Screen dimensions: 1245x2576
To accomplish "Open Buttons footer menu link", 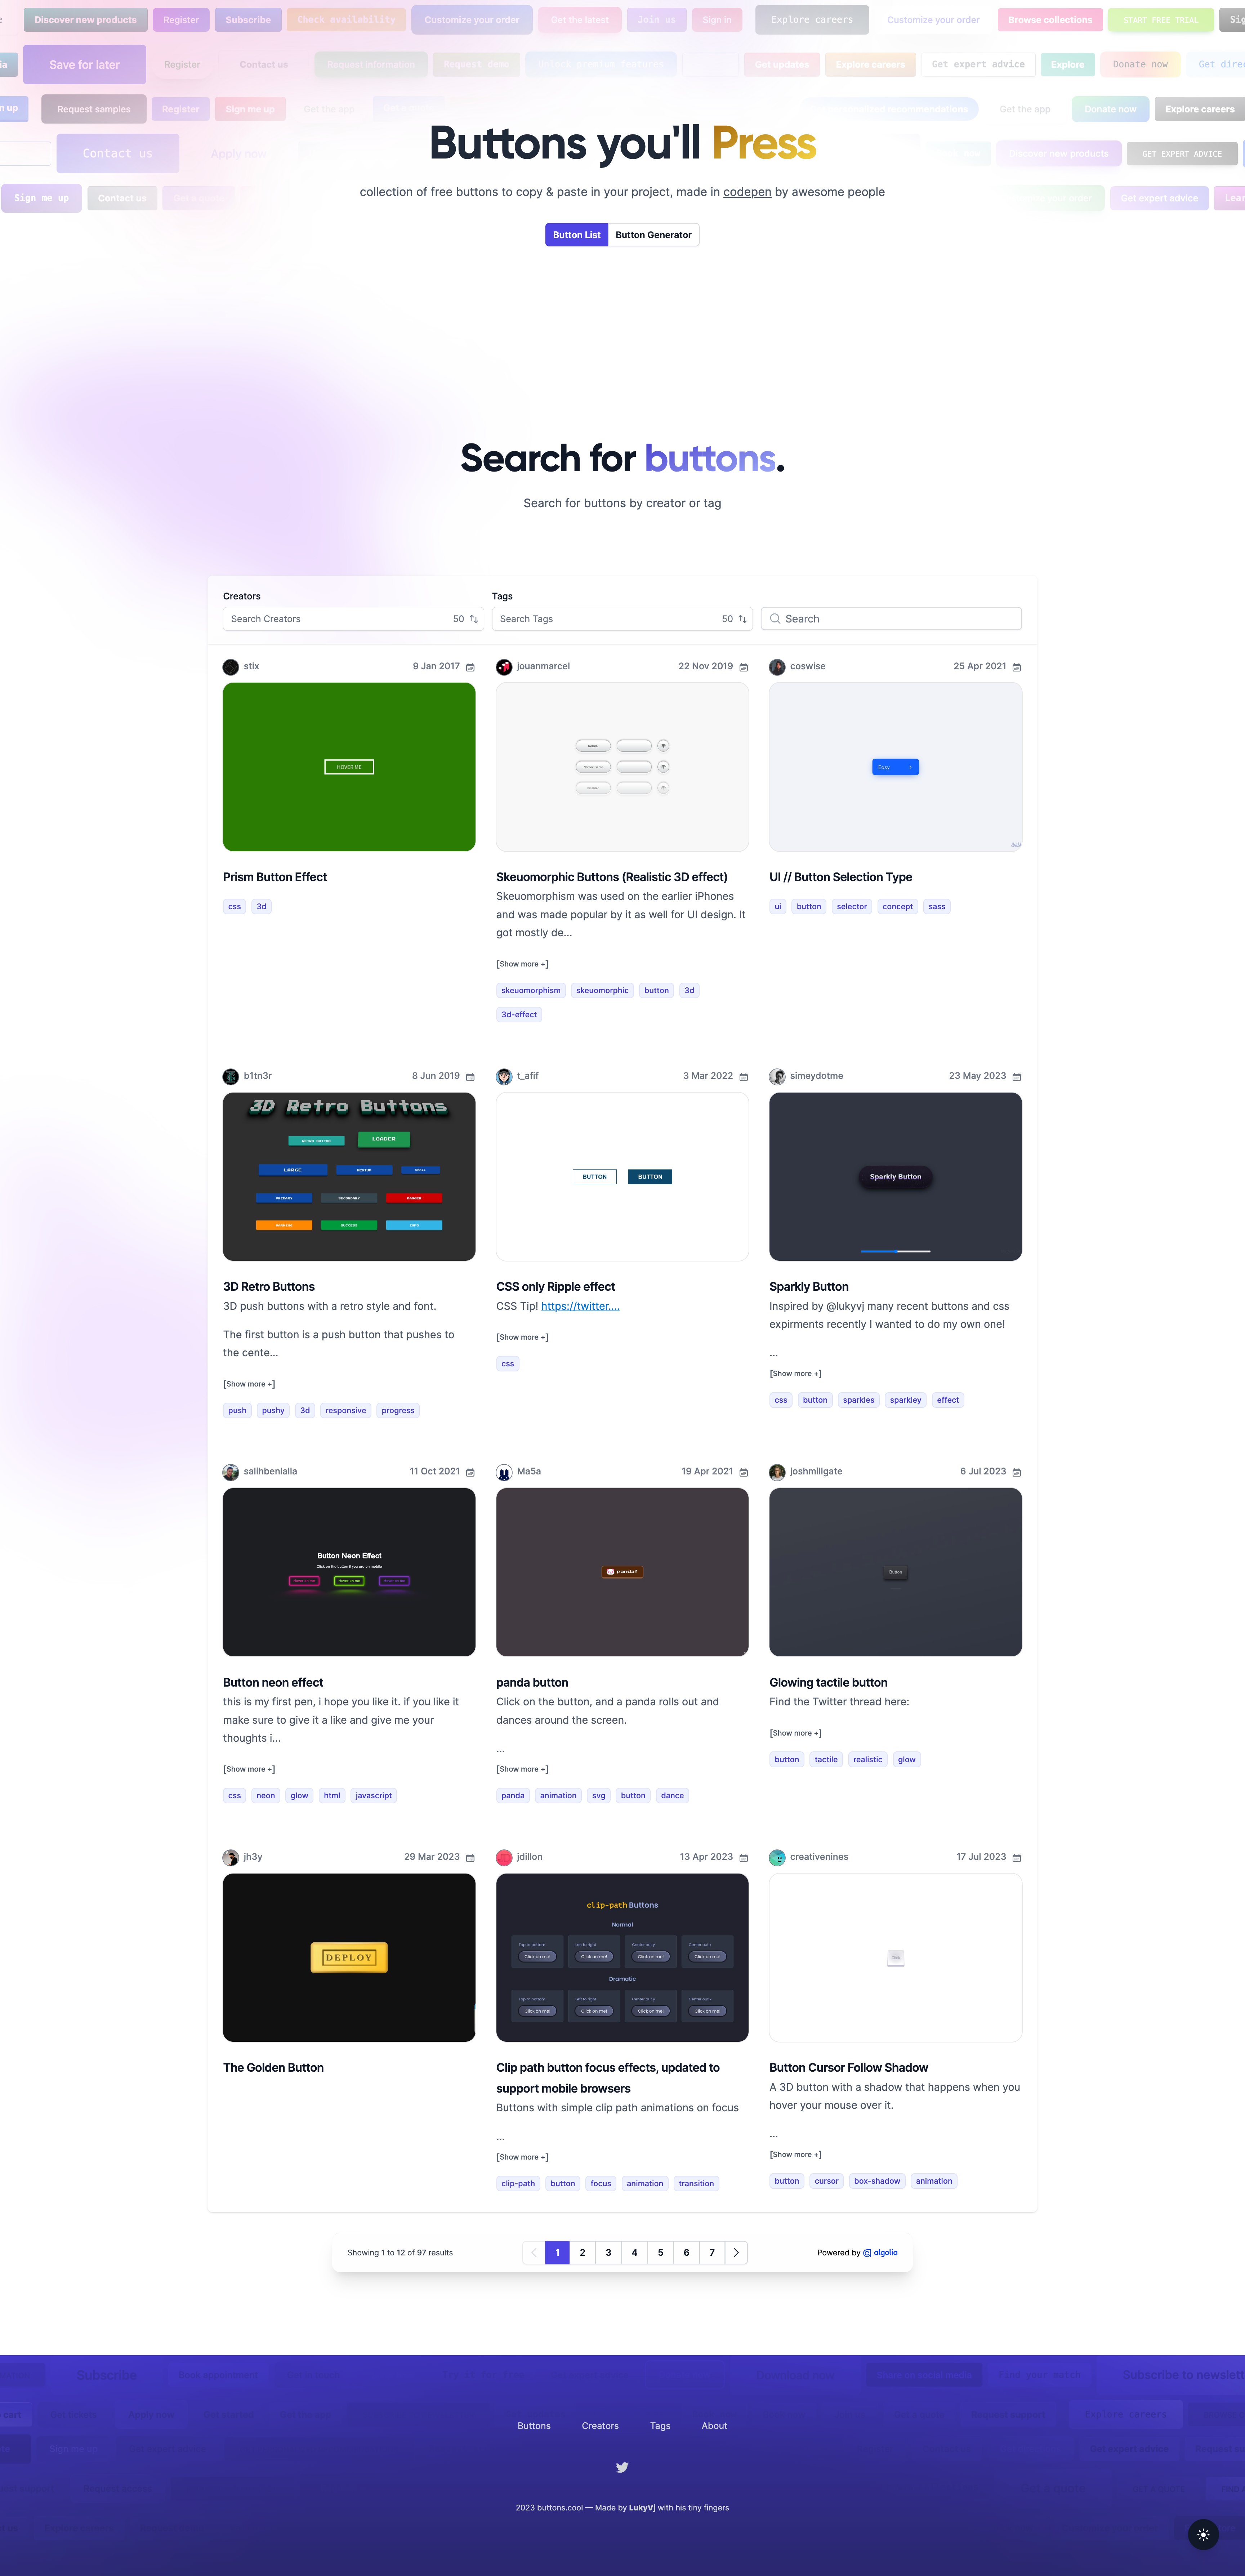I will [x=534, y=2426].
